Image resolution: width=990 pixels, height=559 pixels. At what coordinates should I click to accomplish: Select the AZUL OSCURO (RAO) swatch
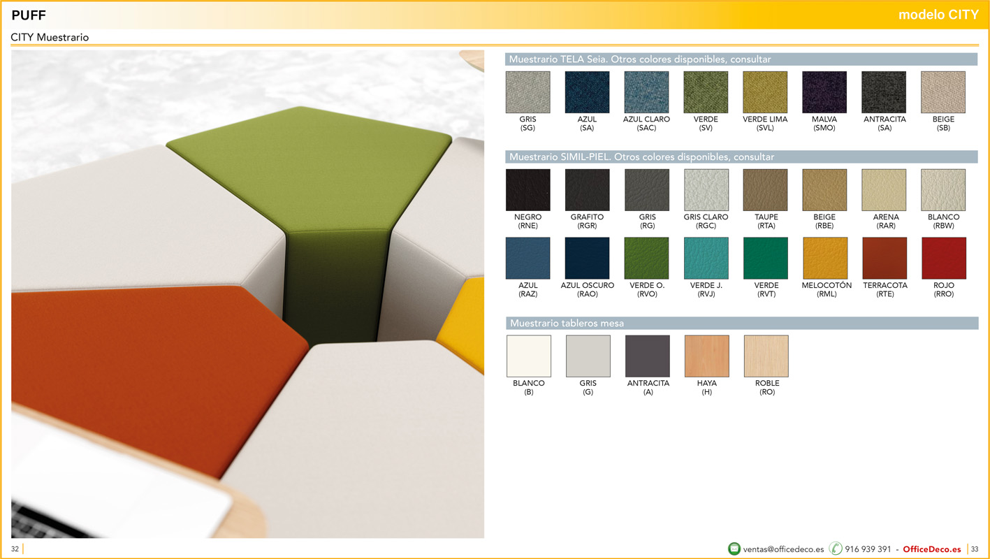coord(587,259)
